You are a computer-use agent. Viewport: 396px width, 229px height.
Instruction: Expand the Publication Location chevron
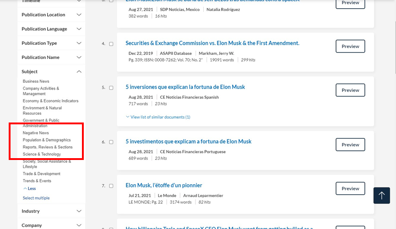(79, 15)
